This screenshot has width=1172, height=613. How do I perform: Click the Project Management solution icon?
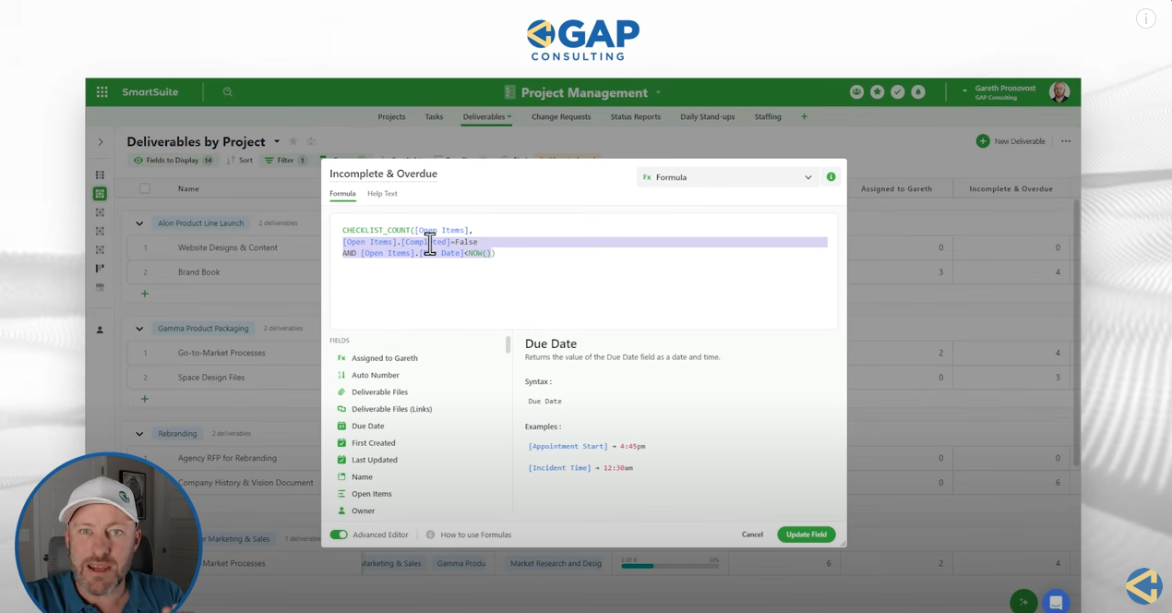click(x=509, y=92)
